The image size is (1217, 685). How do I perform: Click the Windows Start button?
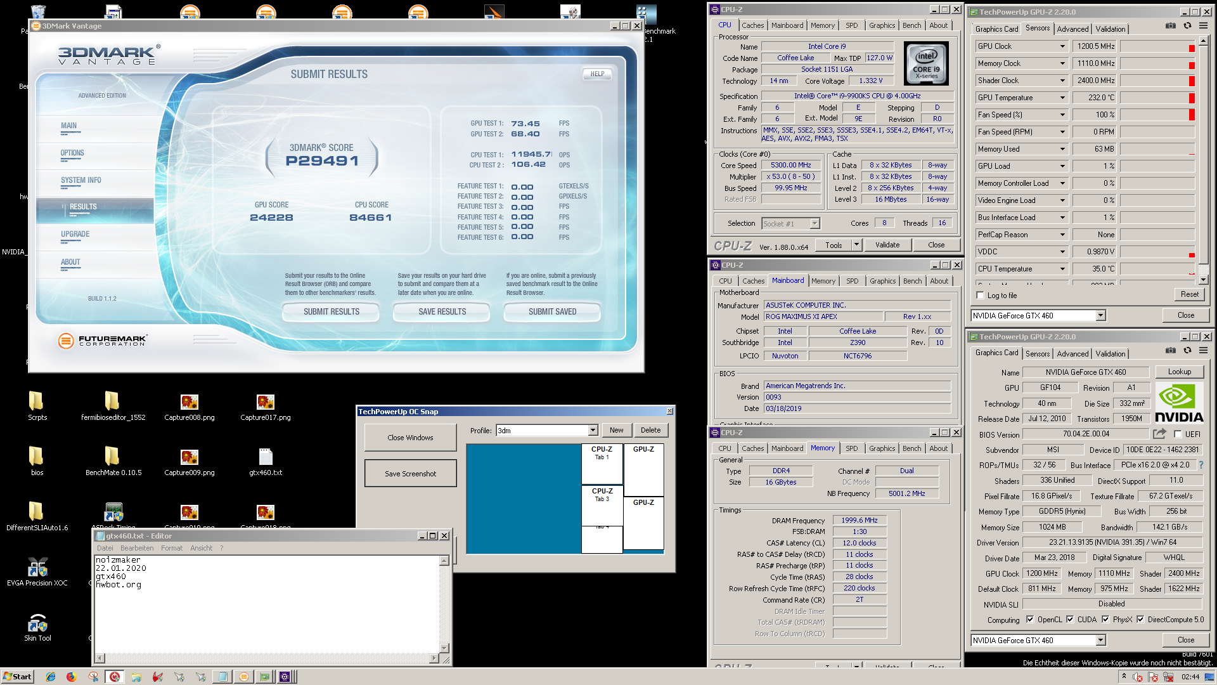[x=17, y=677]
